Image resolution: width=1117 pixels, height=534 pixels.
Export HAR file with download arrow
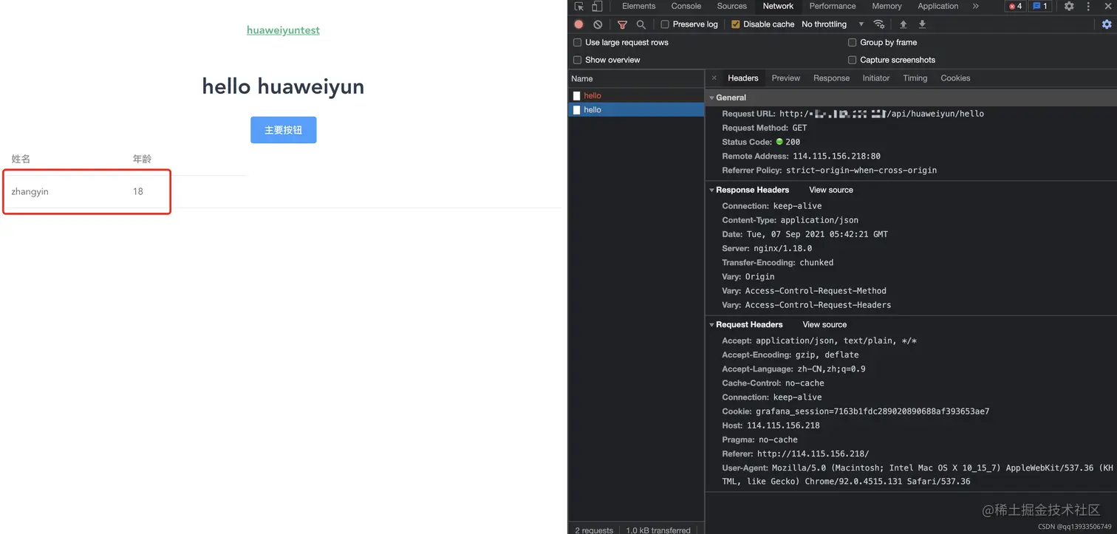point(922,24)
